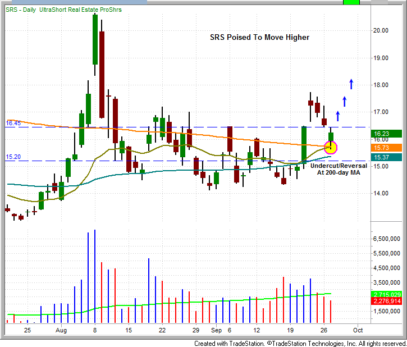
Task: Click the 14.00 price axis value
Action: coord(381,193)
